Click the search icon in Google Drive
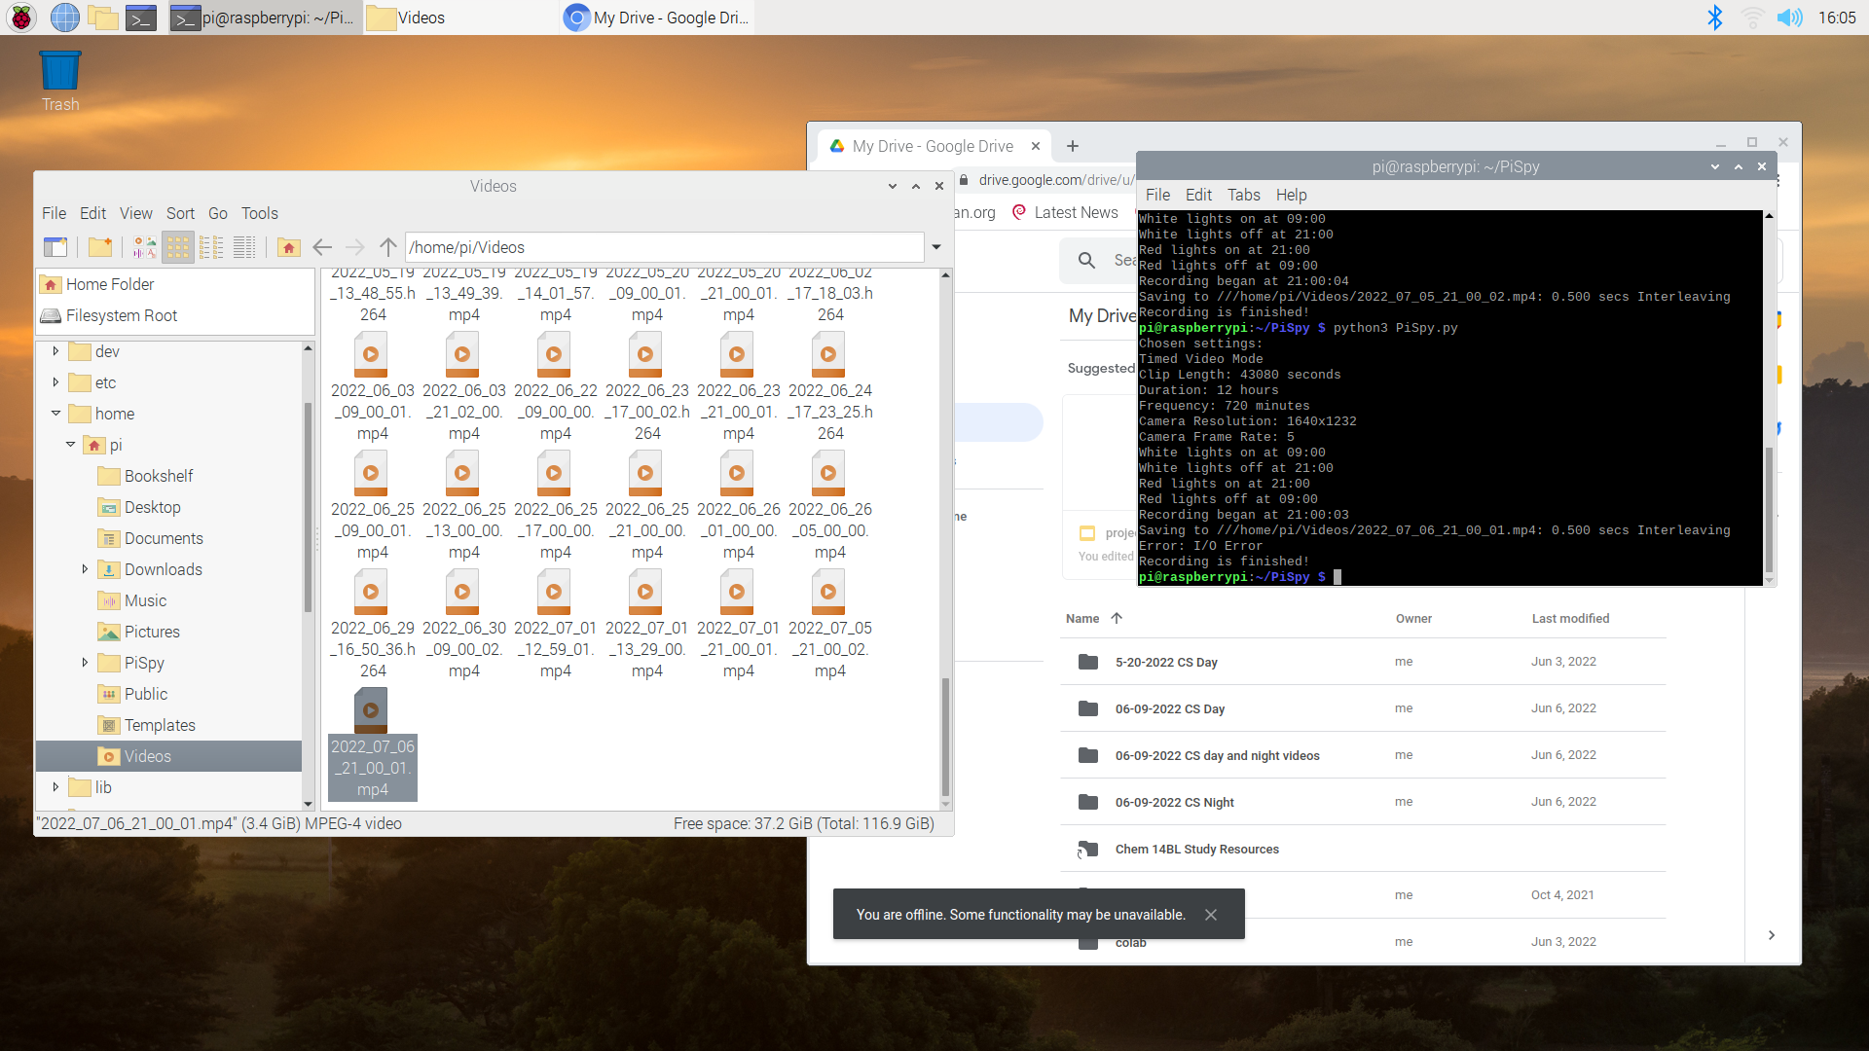Image resolution: width=1869 pixels, height=1051 pixels. (1084, 260)
